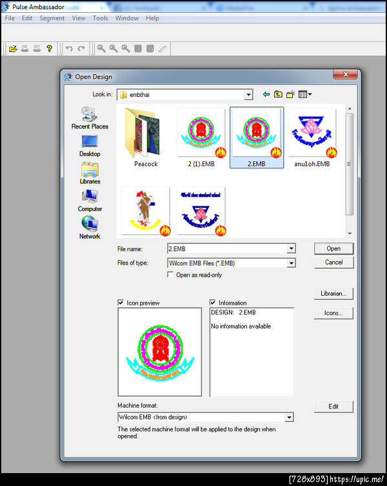Screen dimensions: 387x486
Task: Select the ruler measure tool icon
Action: pos(162,48)
